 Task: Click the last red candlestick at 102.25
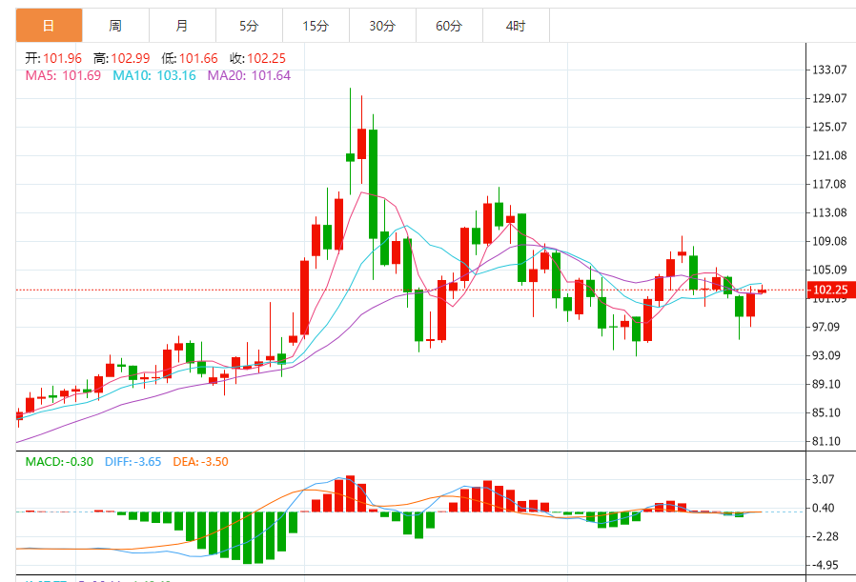pyautogui.click(x=762, y=291)
